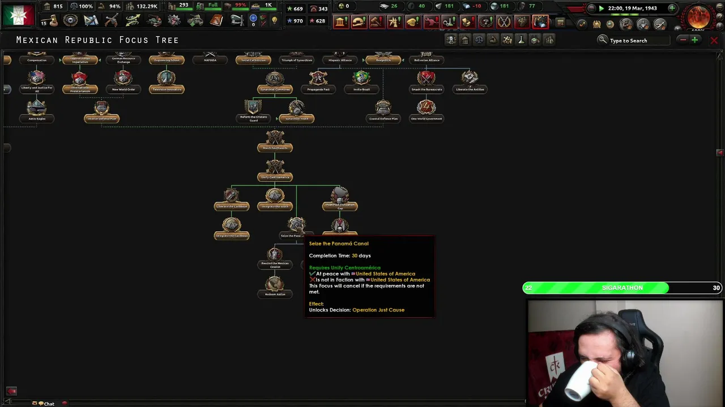Click the magnifier icon beside the search box

click(x=602, y=40)
